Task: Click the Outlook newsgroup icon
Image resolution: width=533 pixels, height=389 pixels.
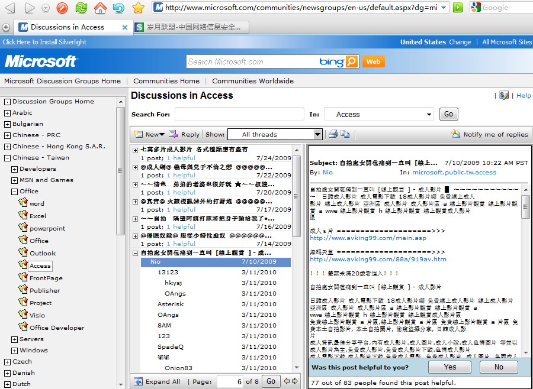Action: pos(23,252)
